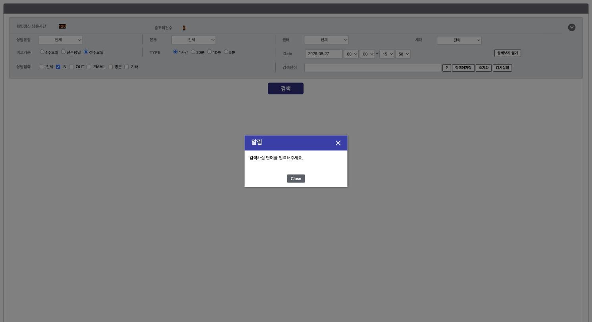Close the 알림 dialog with the X icon
The width and height of the screenshot is (592, 322).
pos(338,143)
